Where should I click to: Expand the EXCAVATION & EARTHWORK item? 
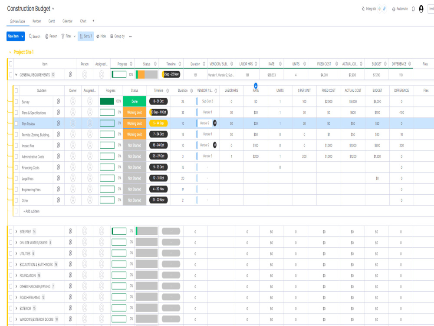(16, 264)
